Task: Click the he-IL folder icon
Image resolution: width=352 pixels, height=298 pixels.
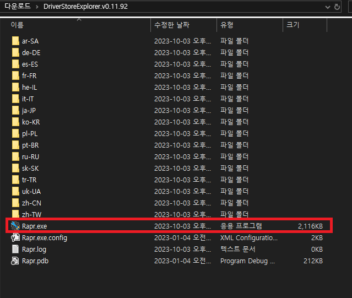Action: 15,87
